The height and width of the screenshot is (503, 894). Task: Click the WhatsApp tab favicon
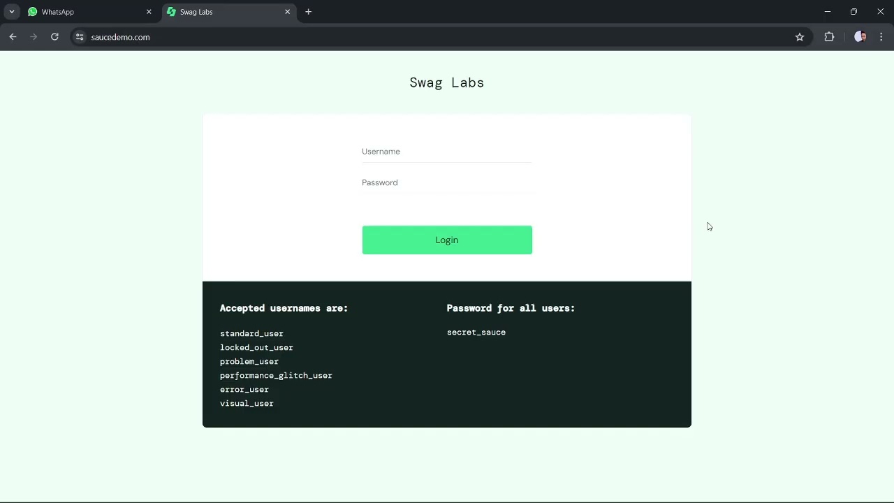pos(32,12)
